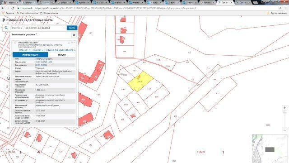The height and width of the screenshot is (163, 289).
Task: Switch to the Услуги tab
Action: (x=61, y=55)
